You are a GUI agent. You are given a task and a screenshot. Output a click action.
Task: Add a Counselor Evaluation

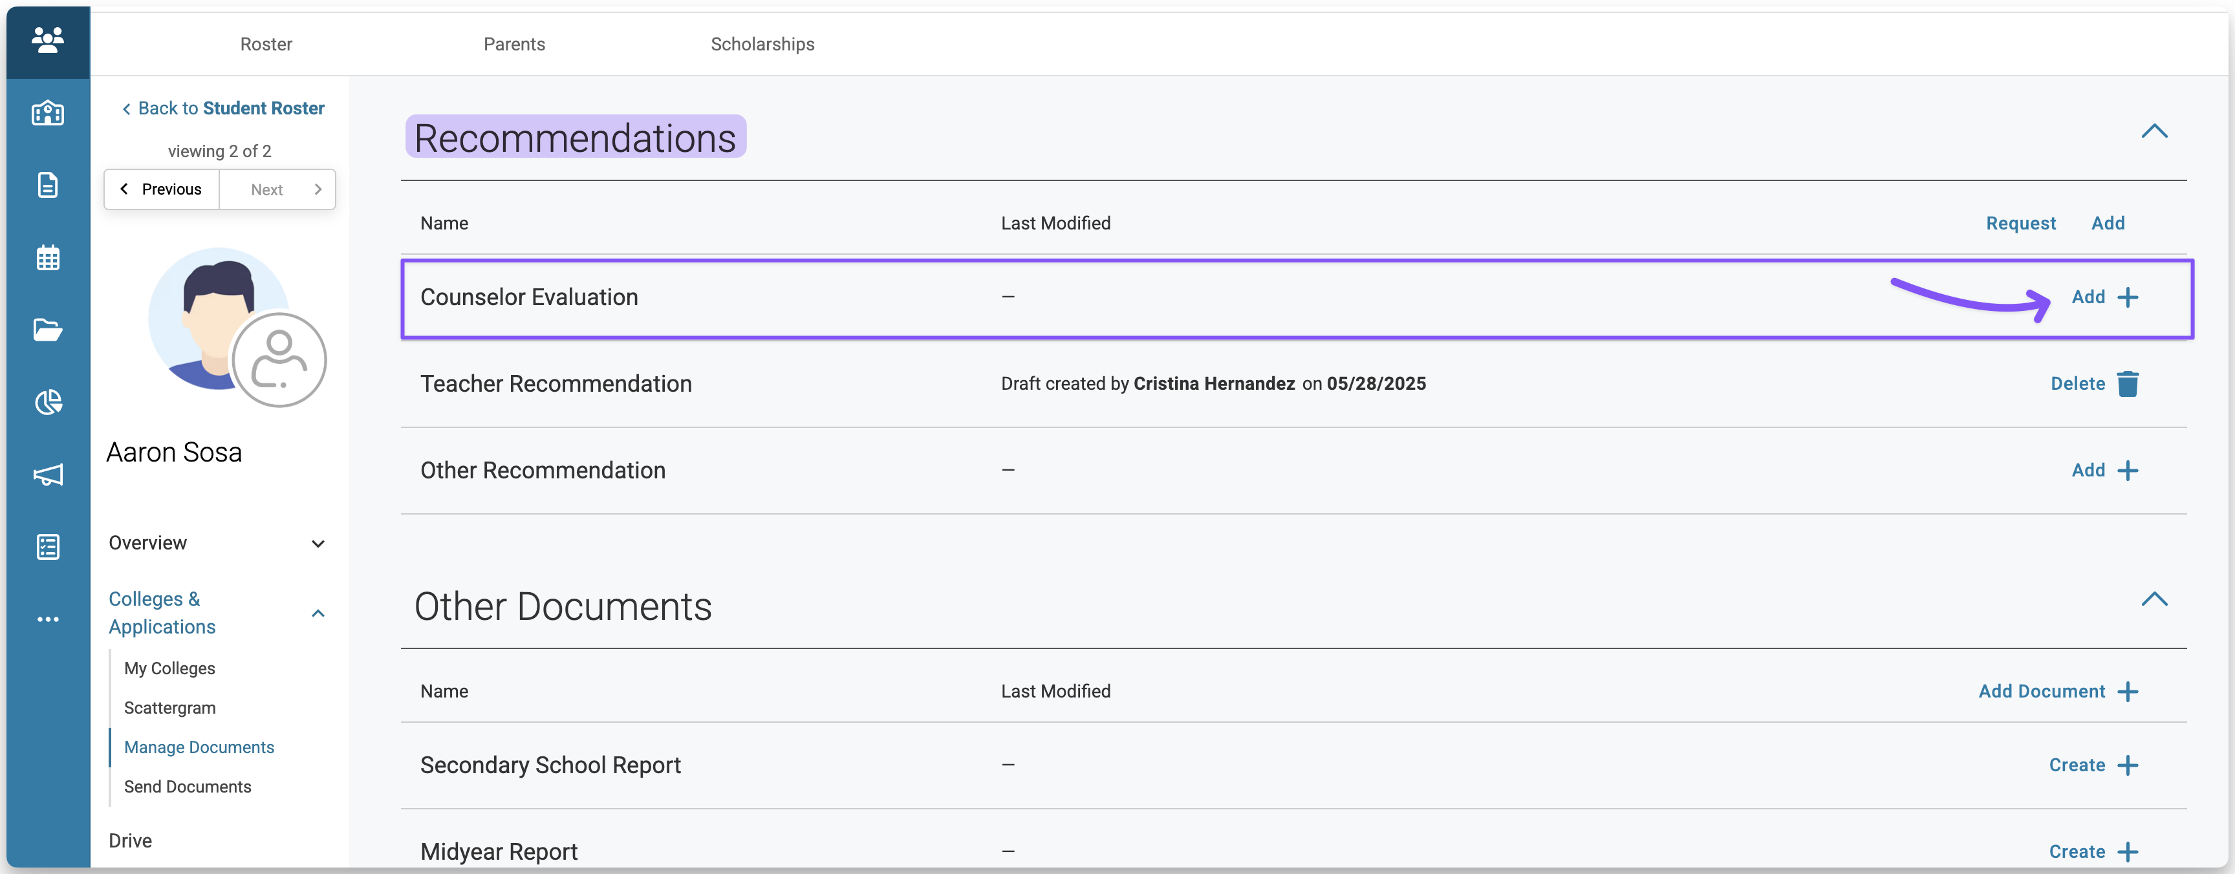[x=2104, y=297]
